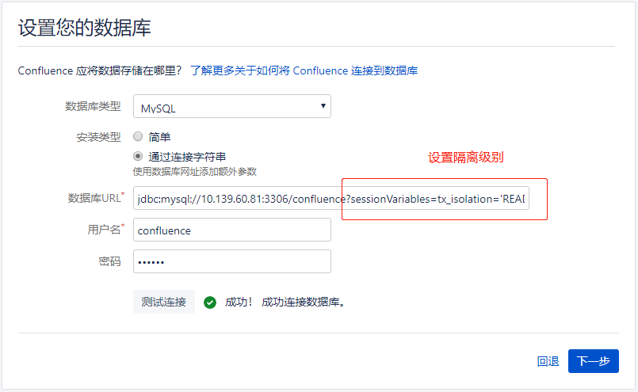Click the 数据库URL field label
The height and width of the screenshot is (392, 638).
(94, 198)
